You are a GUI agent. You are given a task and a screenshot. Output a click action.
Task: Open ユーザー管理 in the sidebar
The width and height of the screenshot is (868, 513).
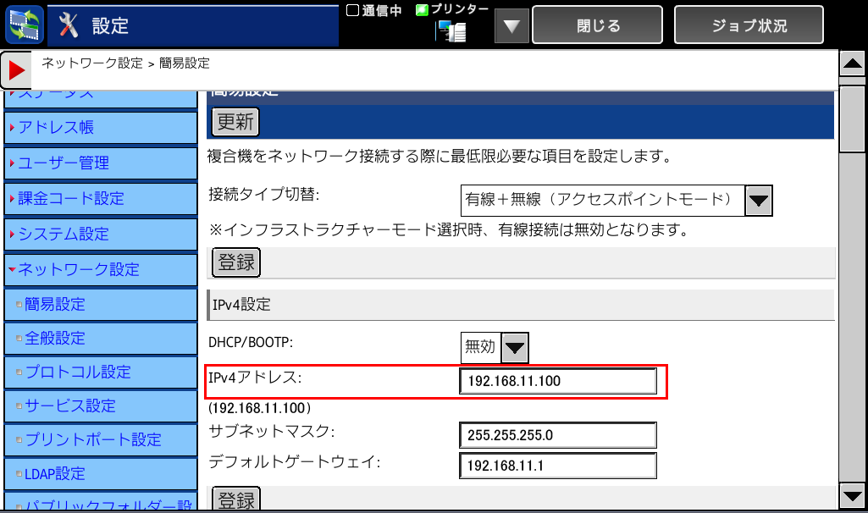pyautogui.click(x=101, y=163)
